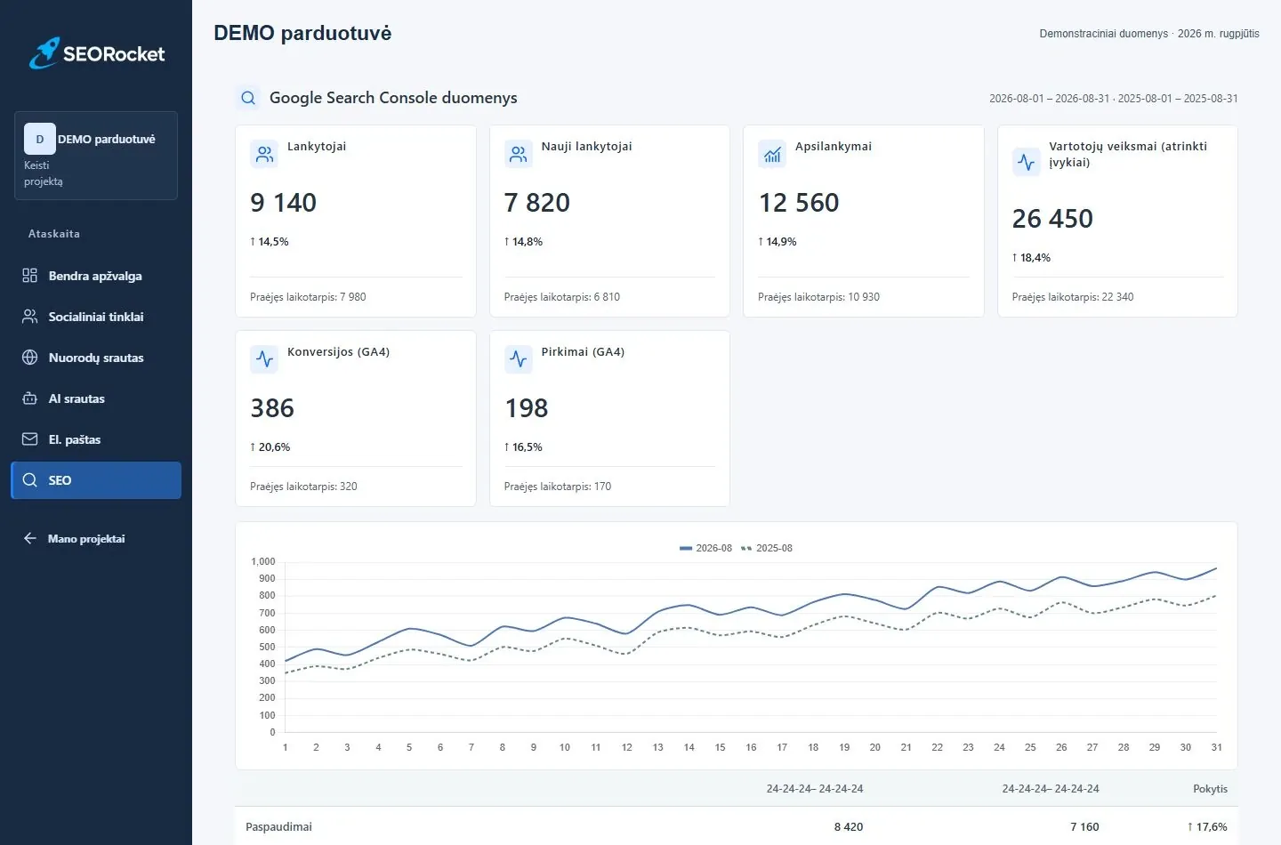The height and width of the screenshot is (845, 1281).
Task: Click the Apsilankymai bar chart icon
Action: coord(772,154)
